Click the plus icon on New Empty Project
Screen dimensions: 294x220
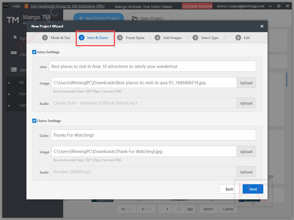coord(81,18)
